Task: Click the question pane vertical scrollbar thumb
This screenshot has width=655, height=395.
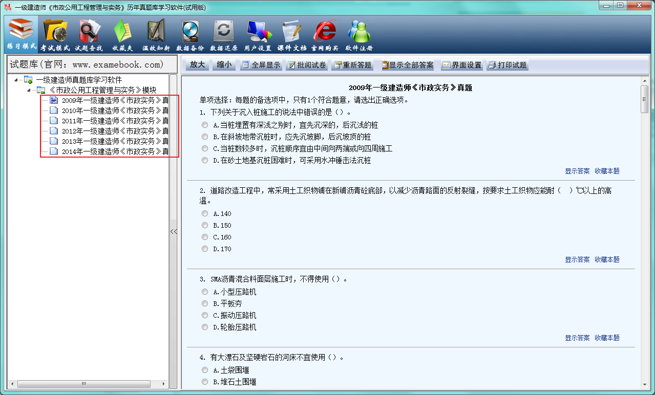Action: click(x=645, y=99)
